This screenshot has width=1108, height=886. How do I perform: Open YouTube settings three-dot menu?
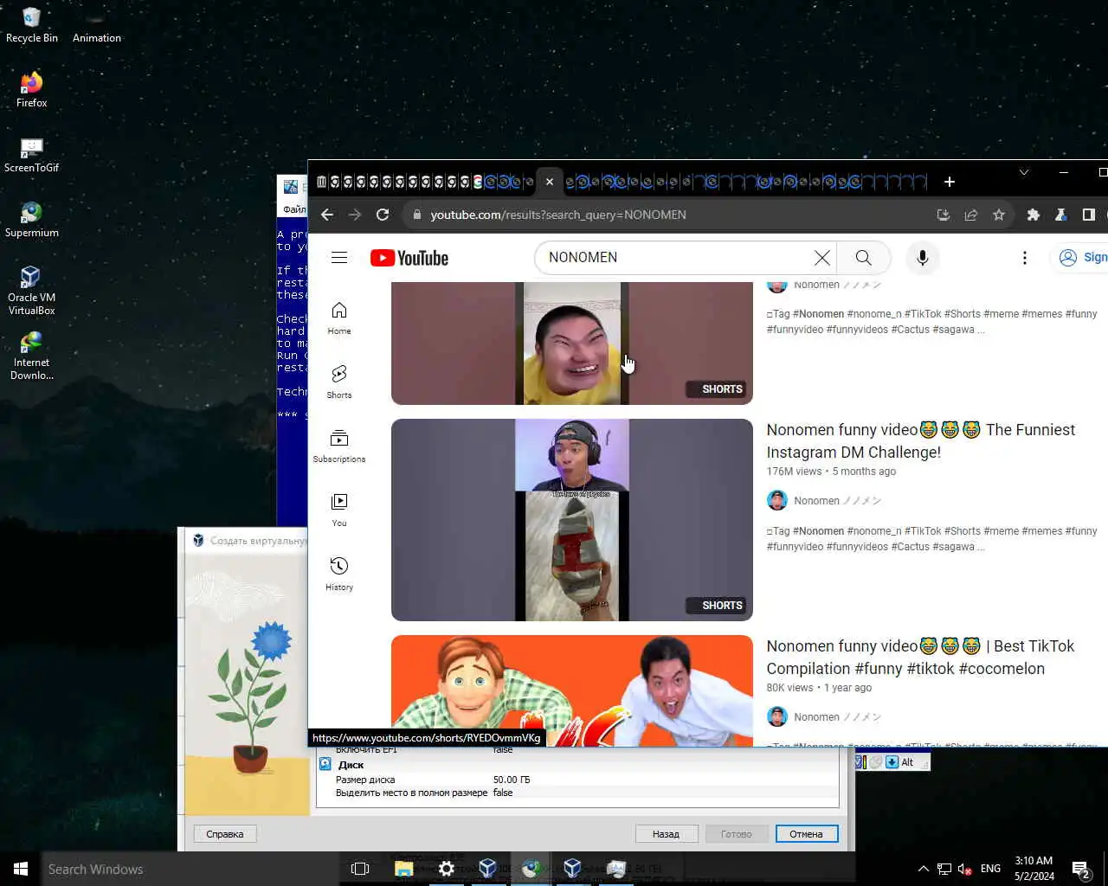[1025, 258]
